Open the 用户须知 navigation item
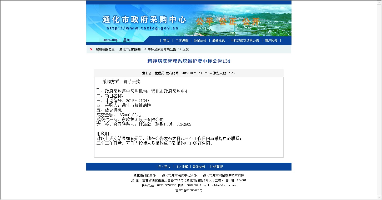Screen dimensions: 382x200 point(271,41)
